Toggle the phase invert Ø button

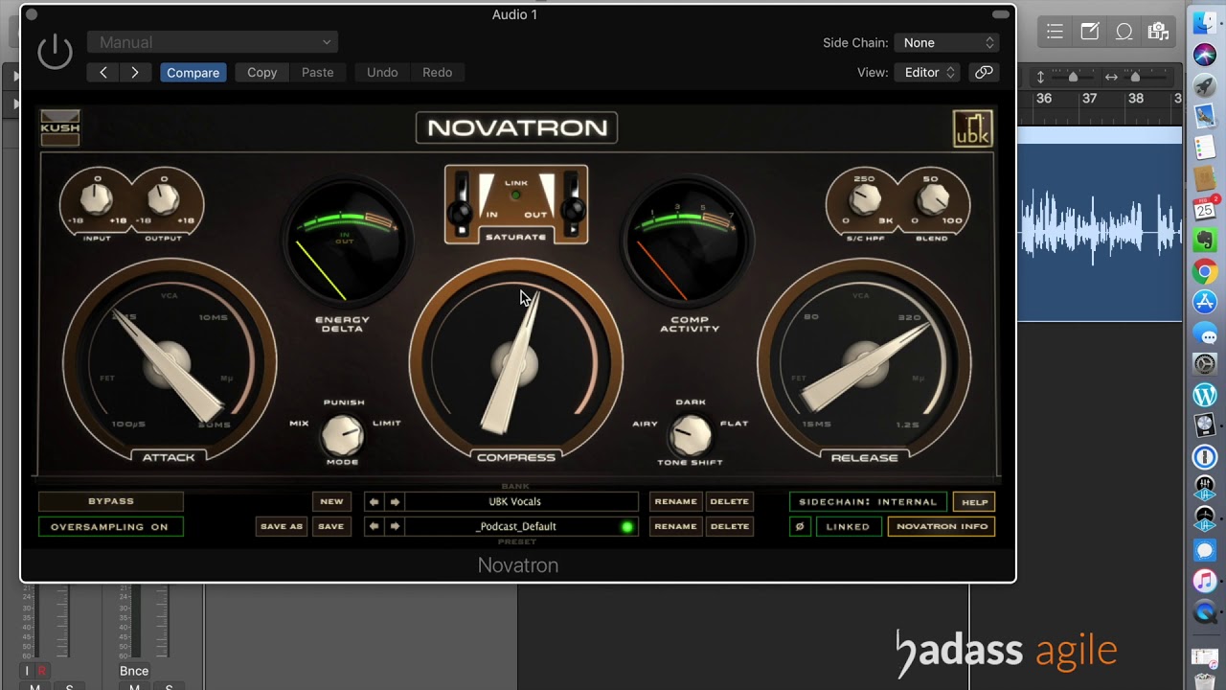coord(800,526)
